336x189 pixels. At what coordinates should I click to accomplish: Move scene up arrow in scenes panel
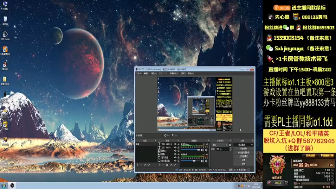[x=145, y=165]
